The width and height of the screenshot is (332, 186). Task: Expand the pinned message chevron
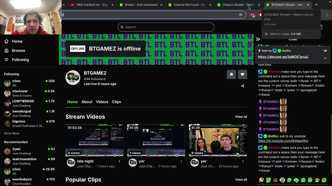click(x=325, y=58)
